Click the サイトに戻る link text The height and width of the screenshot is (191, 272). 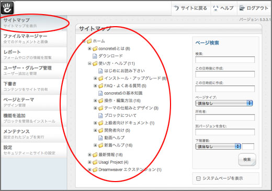(x=194, y=8)
